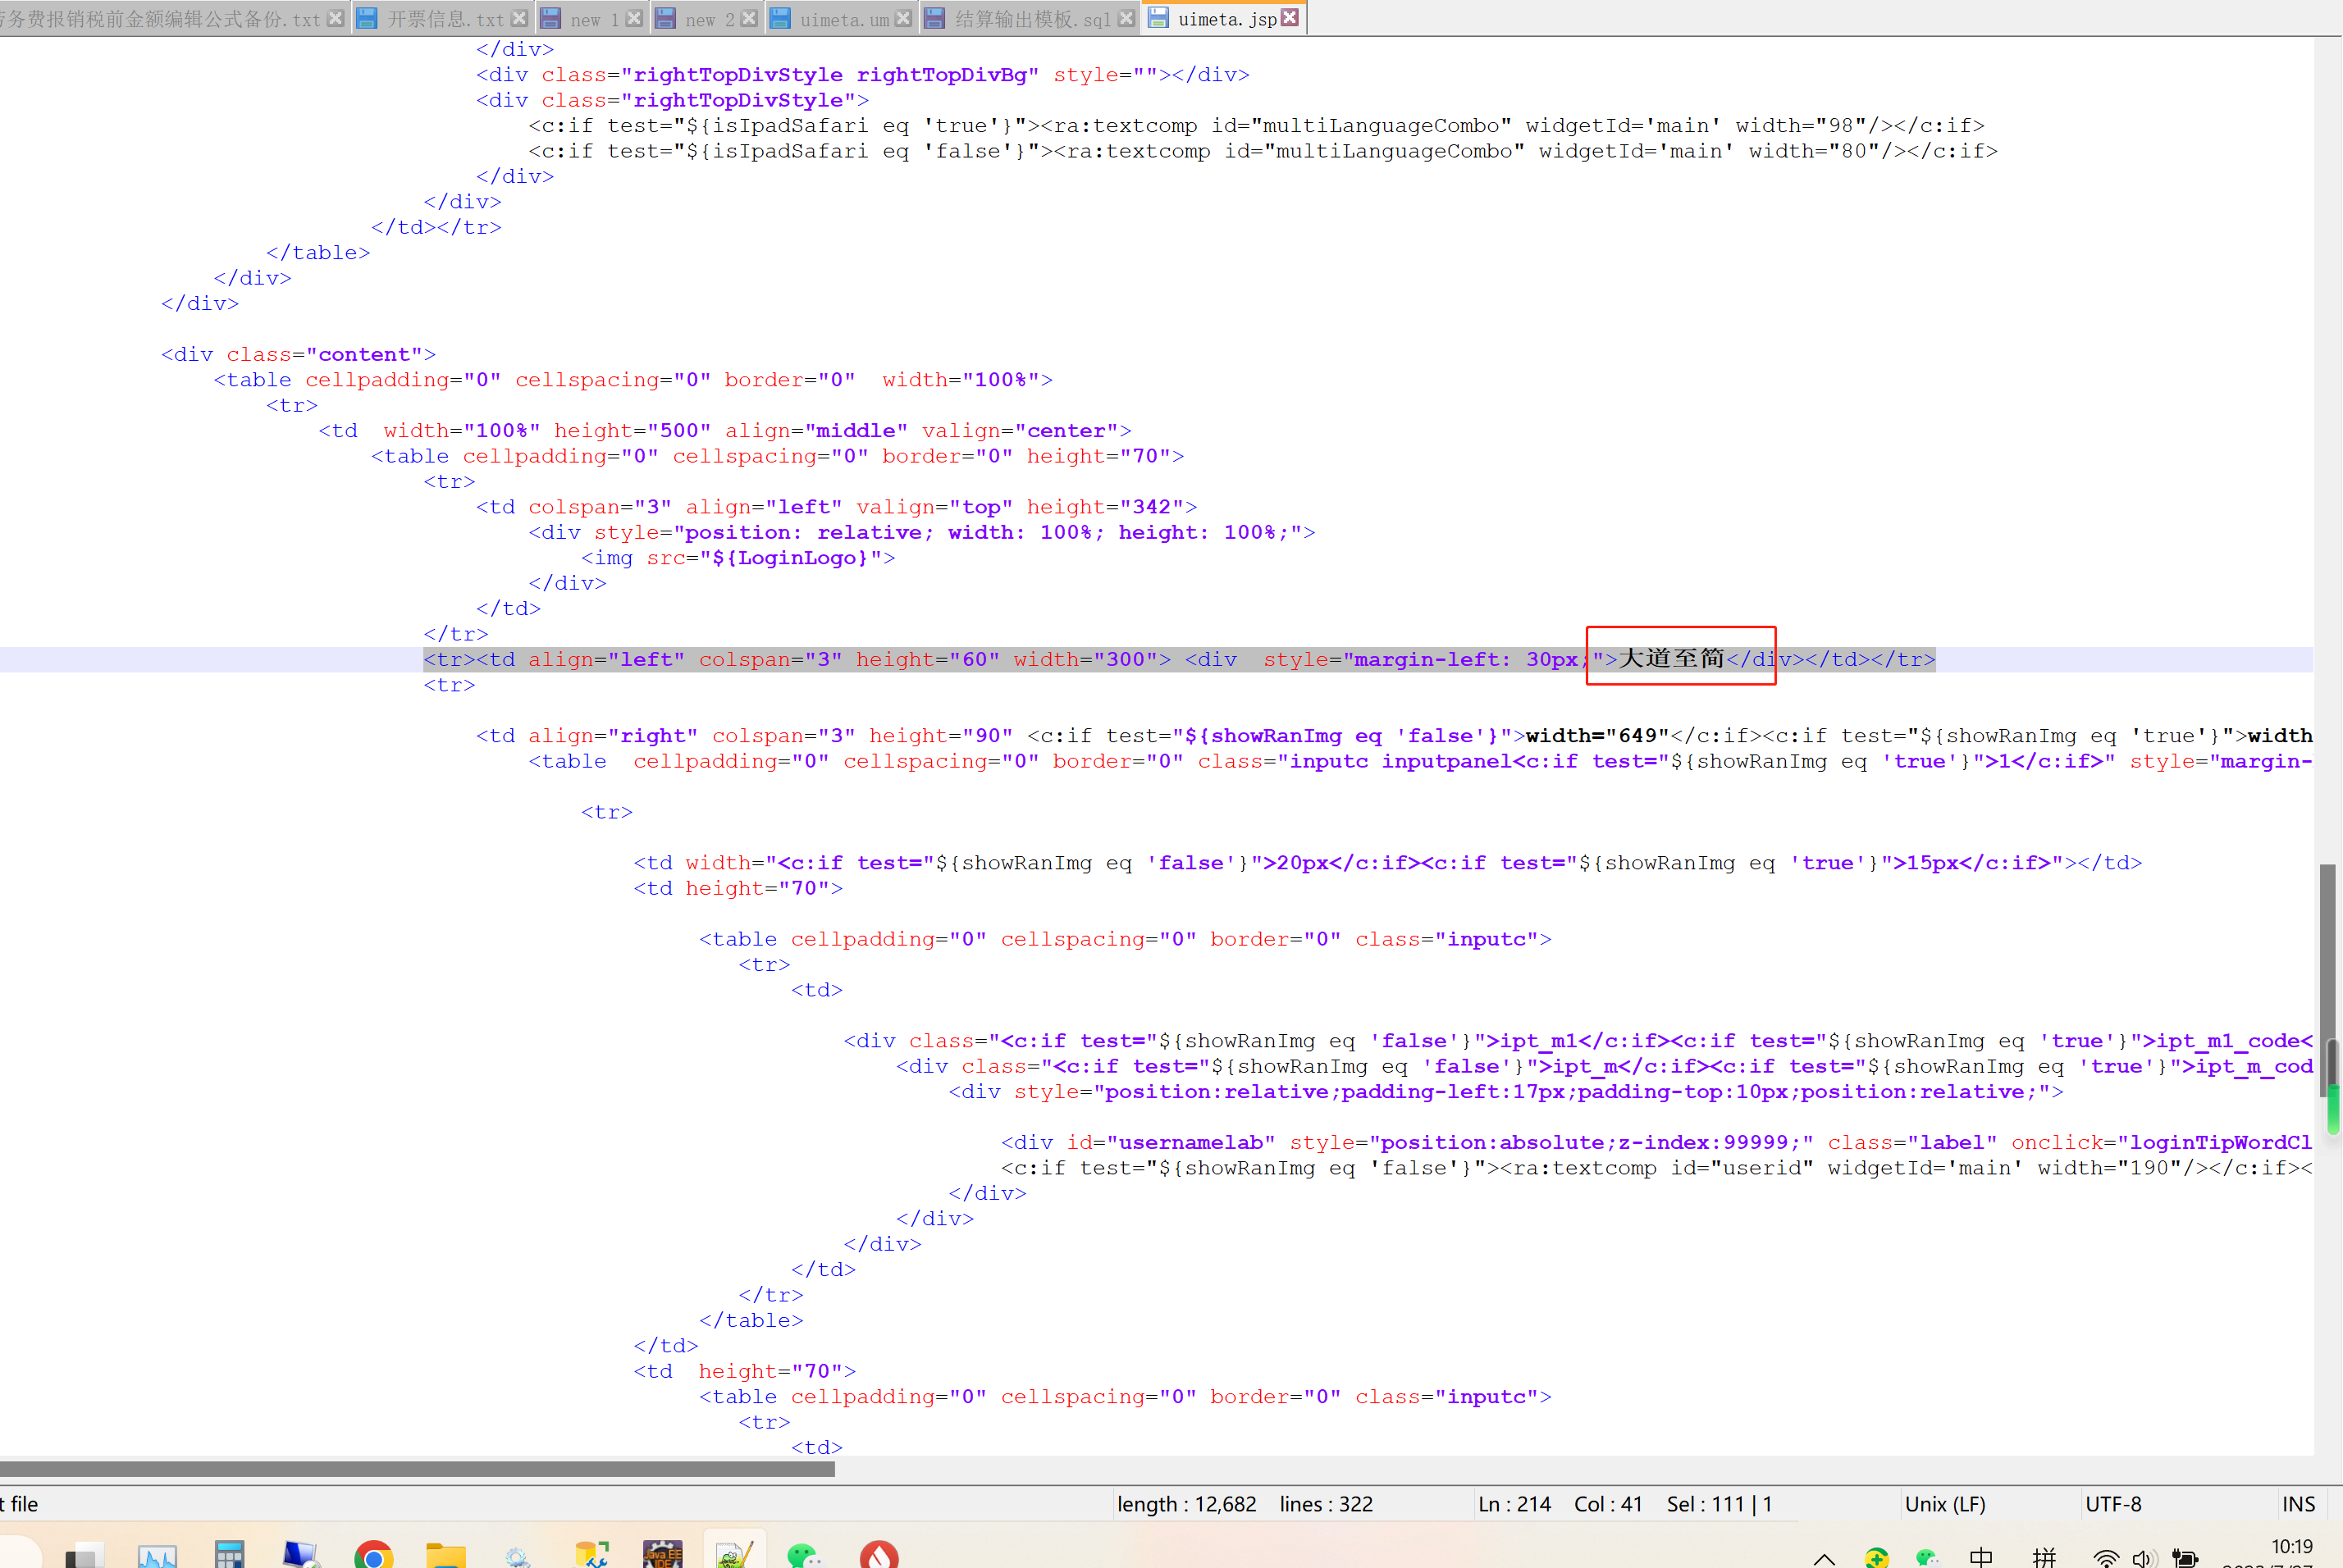
Task: Open WeChat from the taskbar
Action: coord(804,1554)
